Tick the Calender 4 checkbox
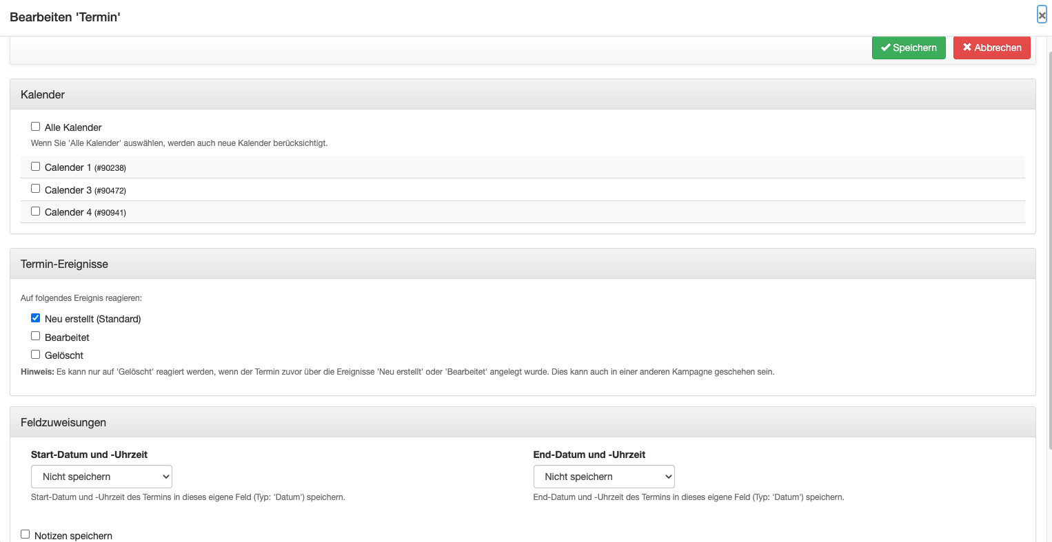 (x=35, y=211)
